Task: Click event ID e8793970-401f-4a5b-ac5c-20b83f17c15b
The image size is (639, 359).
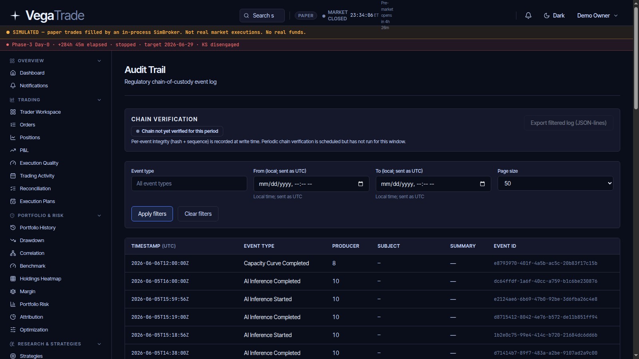Action: pos(546,263)
